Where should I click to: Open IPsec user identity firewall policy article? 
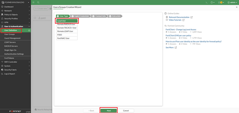[194, 41]
